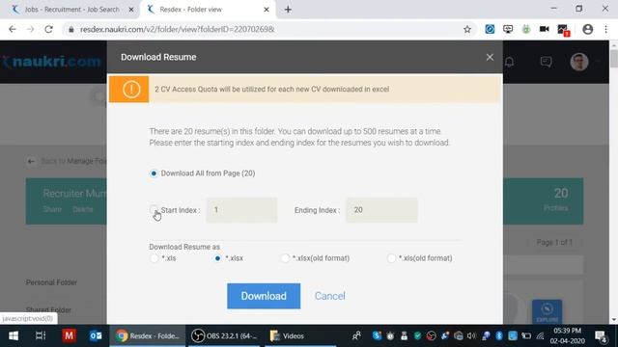Choose the *.xls(old format) radio

(391, 258)
